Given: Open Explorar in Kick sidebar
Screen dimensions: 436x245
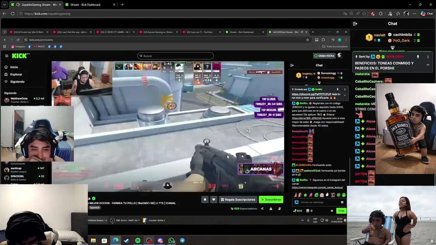Looking at the screenshot, I should tap(16, 74).
